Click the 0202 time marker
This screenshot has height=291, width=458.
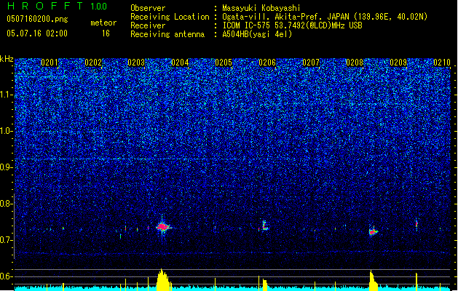coord(93,63)
